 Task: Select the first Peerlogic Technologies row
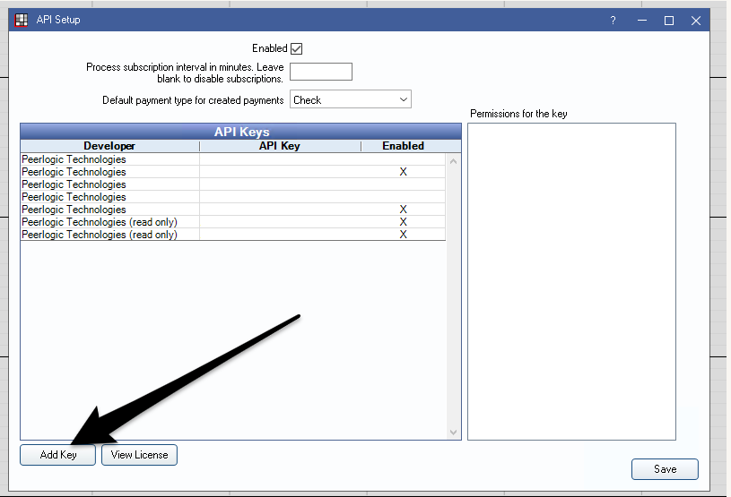pos(233,159)
